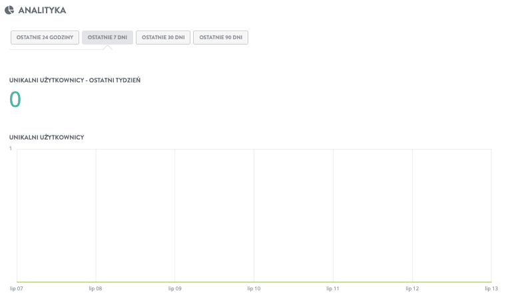Viewport: 512px width, 299px height.
Task: Click the 'lip 10' axis label
Action: (254, 288)
